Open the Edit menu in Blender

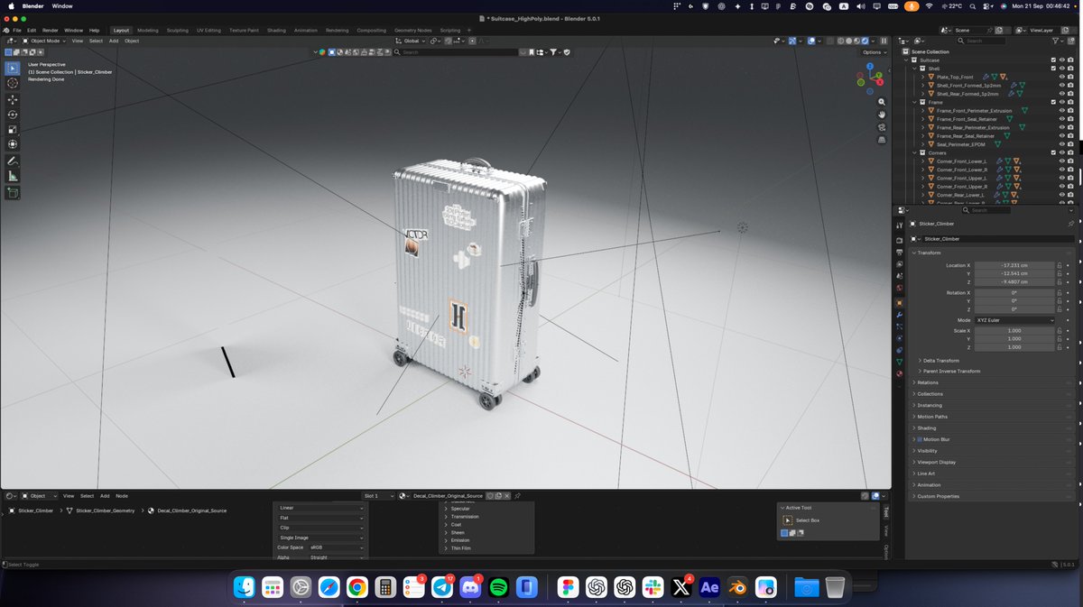click(31, 30)
